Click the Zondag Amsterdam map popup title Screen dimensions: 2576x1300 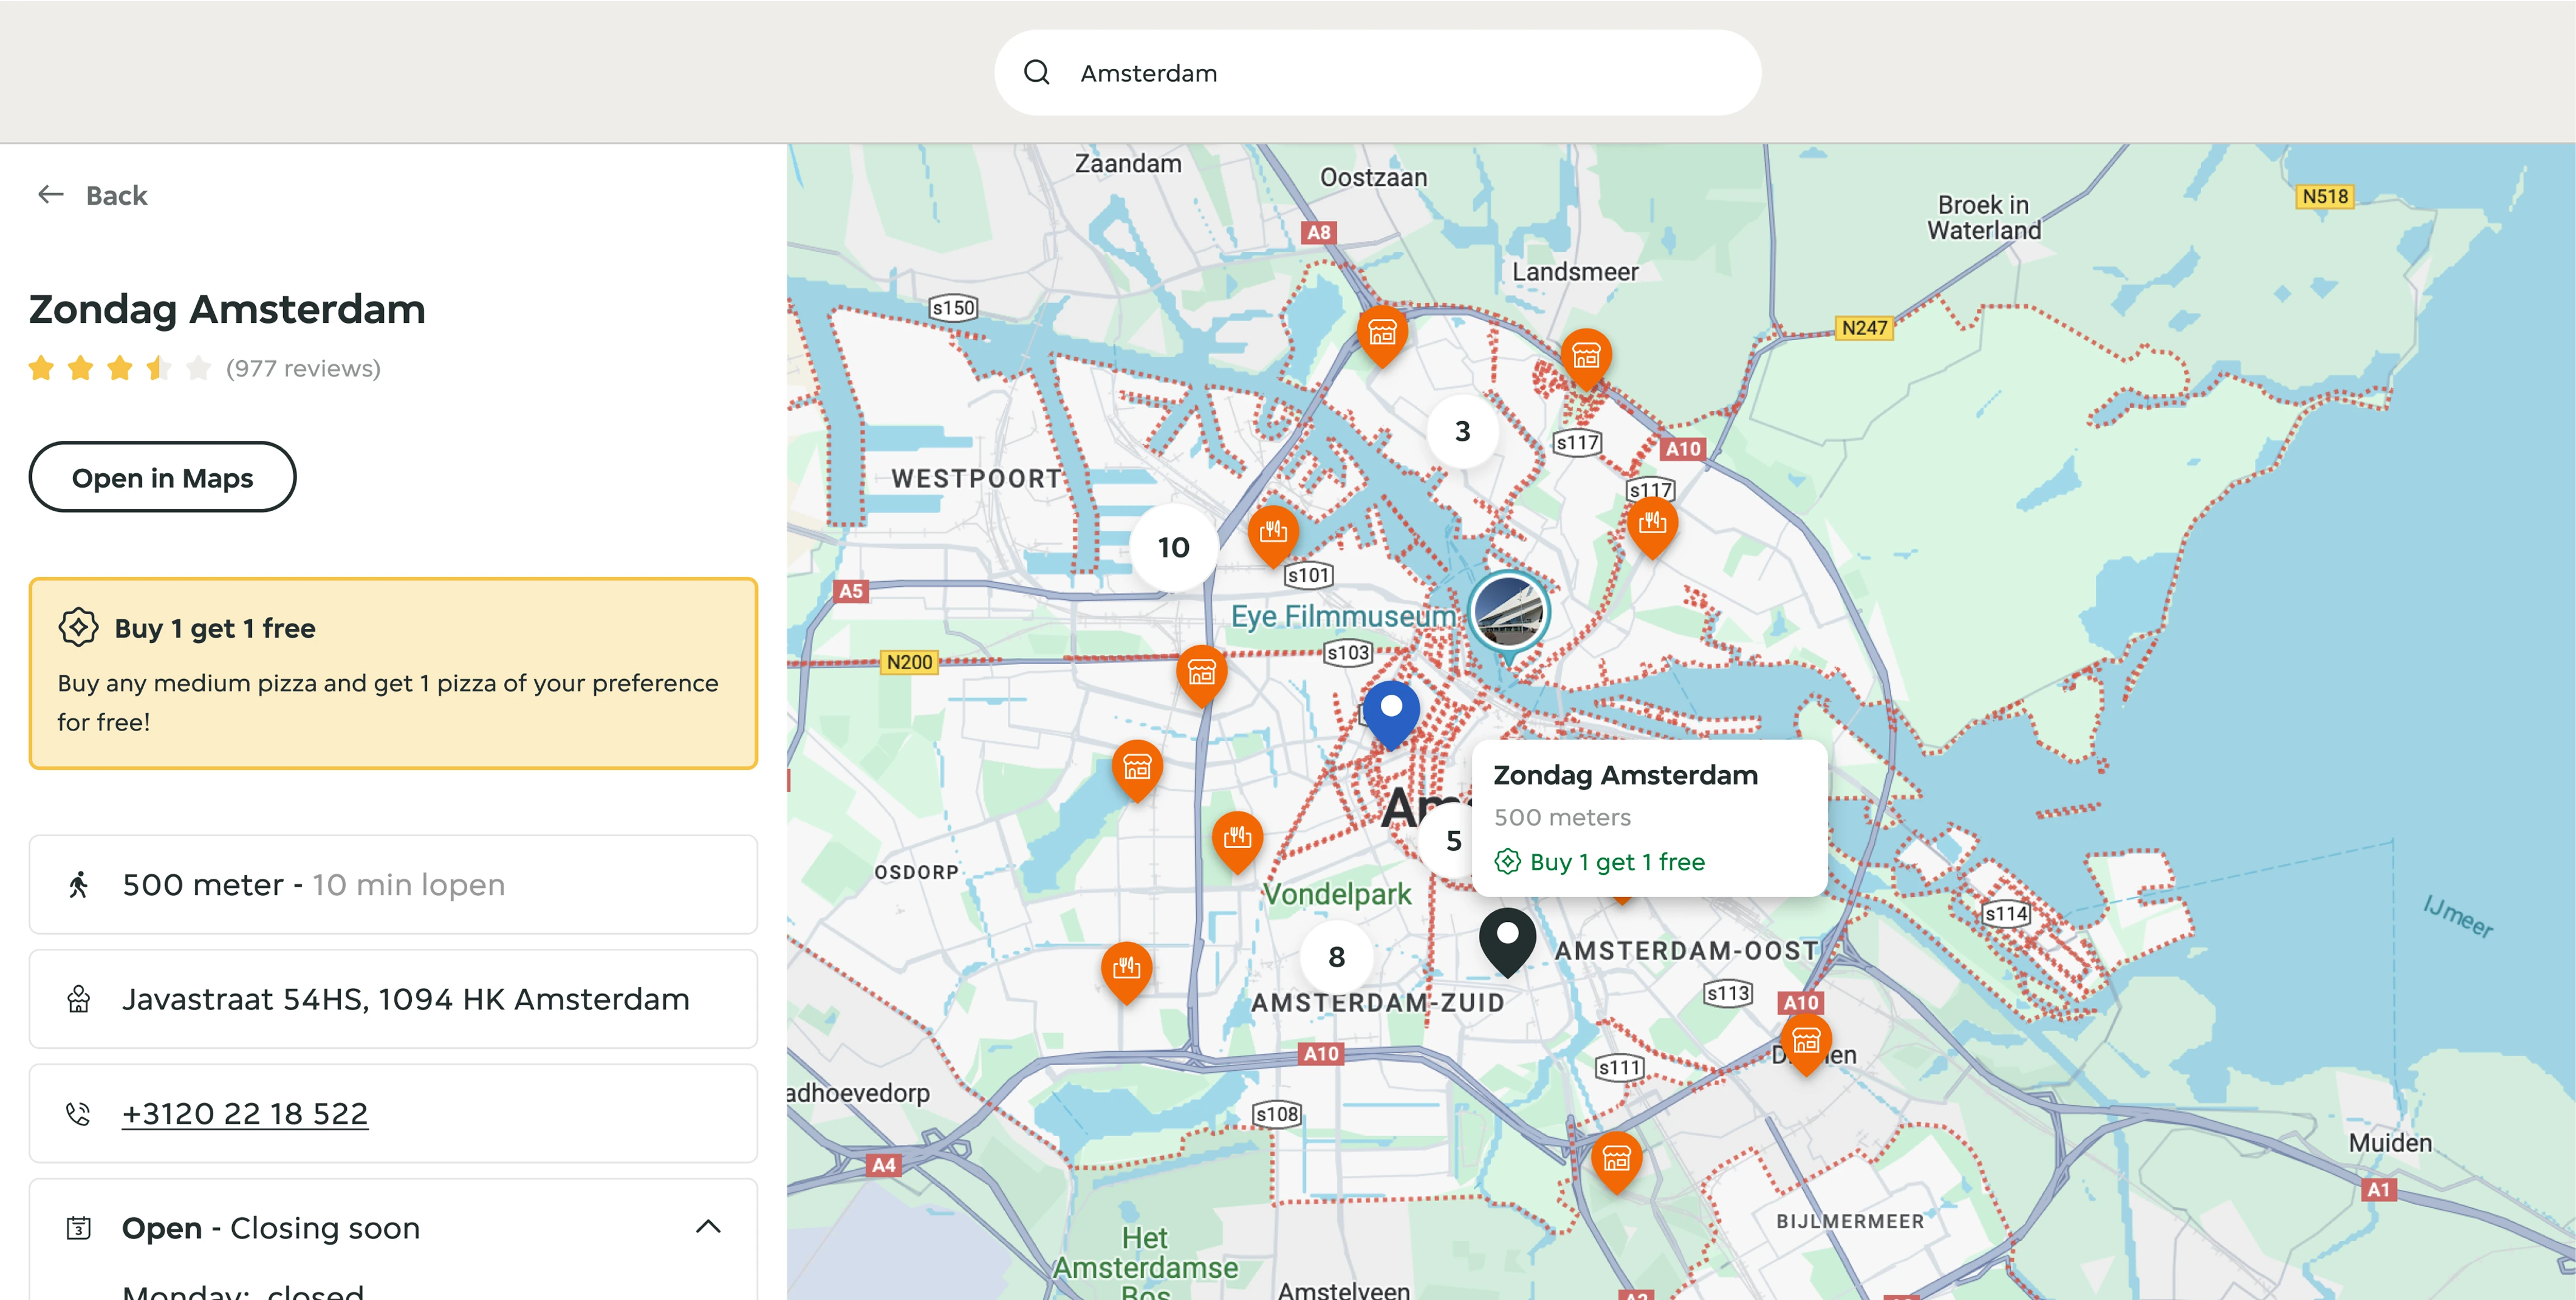(x=1625, y=775)
